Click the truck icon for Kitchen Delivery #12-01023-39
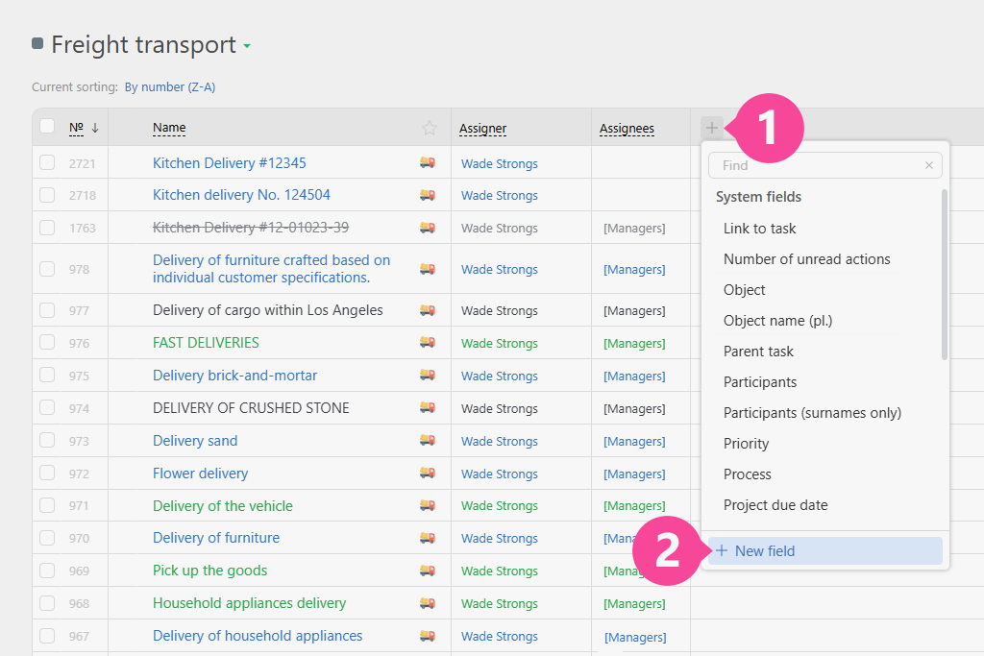This screenshot has width=984, height=656. tap(428, 227)
